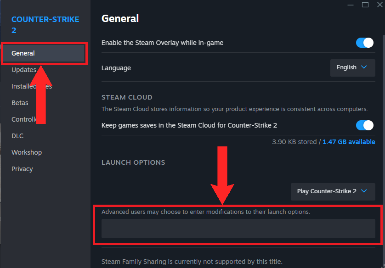385x268 pixels.
Task: Minimize the properties window
Action: (x=351, y=5)
